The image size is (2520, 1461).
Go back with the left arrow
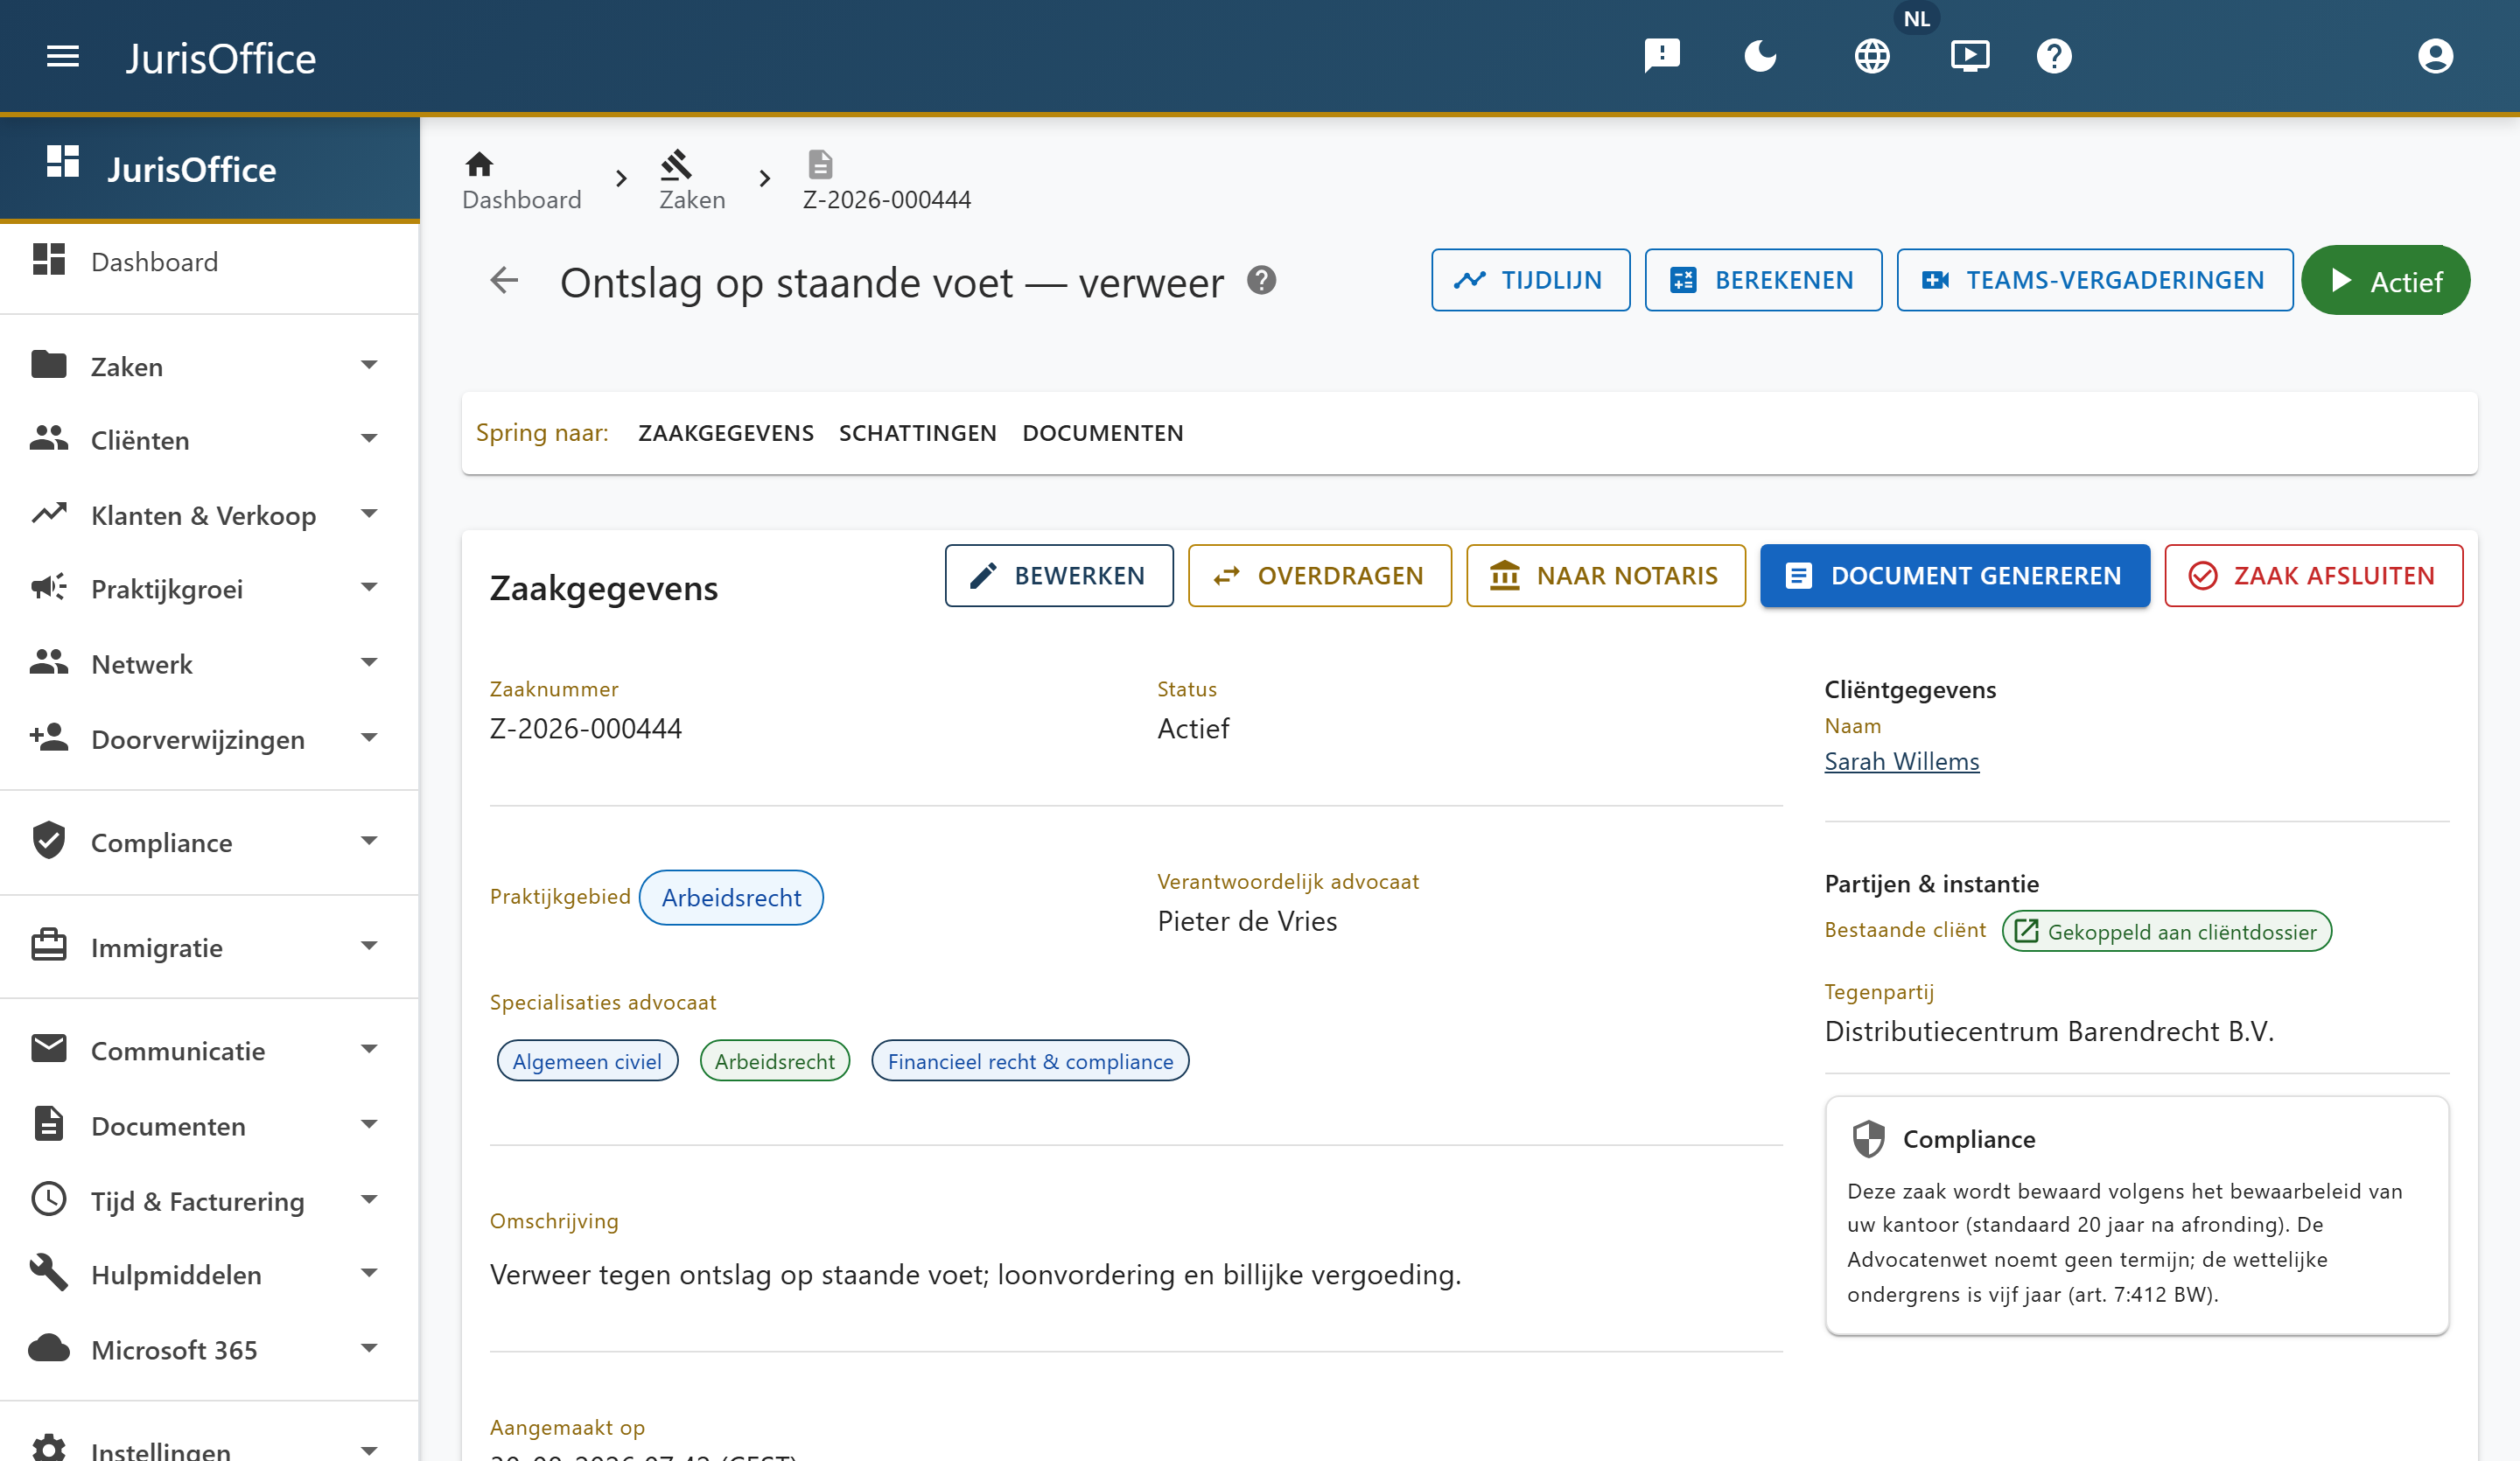504,281
